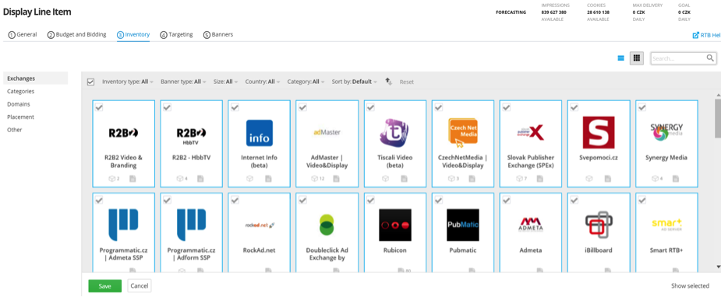Go to Targeting tab
721x297 pixels.
(177, 34)
